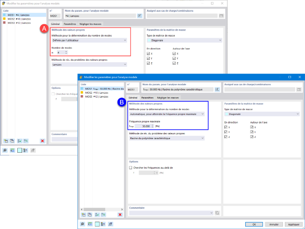Toggle around-axis X checkbox in back window

[x=174, y=53]
